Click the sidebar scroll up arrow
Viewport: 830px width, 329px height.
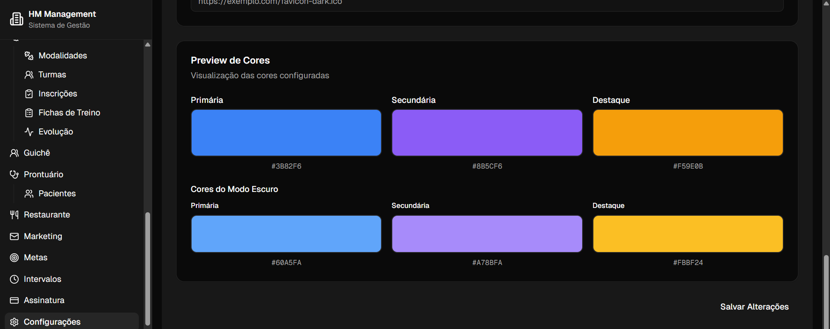coord(147,45)
